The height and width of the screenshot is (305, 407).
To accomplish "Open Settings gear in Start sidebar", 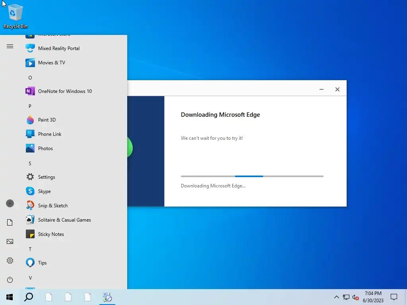I will tap(10, 261).
